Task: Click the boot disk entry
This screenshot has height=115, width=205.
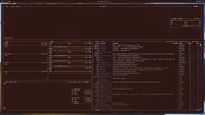Action: click(70, 68)
